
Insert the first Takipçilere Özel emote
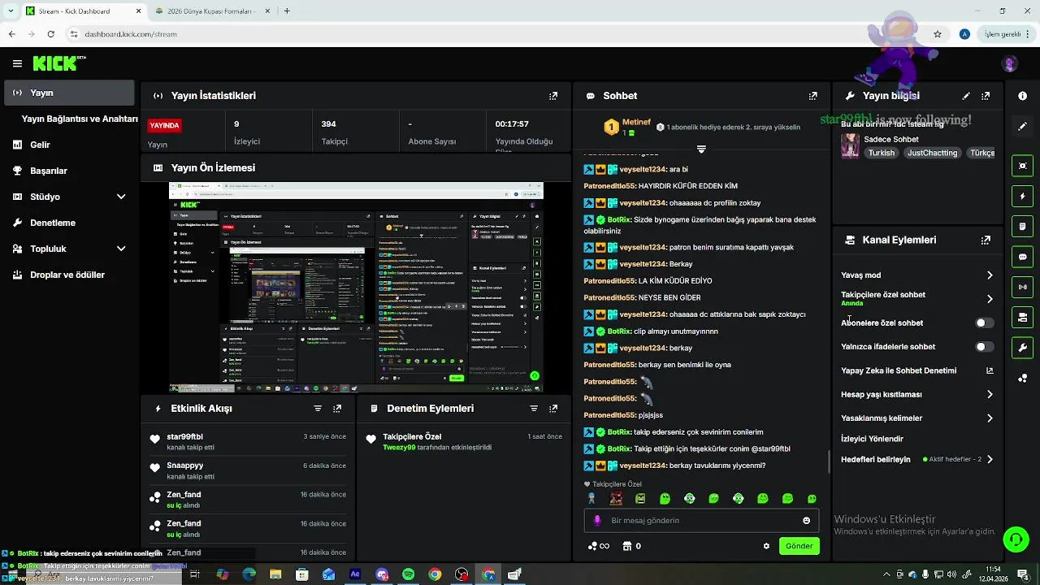tap(591, 499)
